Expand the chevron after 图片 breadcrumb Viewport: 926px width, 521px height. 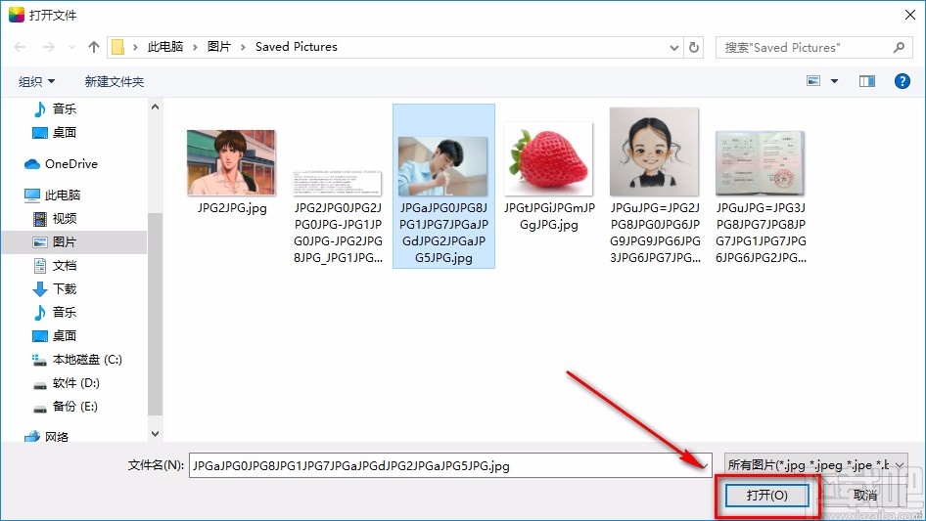(243, 47)
